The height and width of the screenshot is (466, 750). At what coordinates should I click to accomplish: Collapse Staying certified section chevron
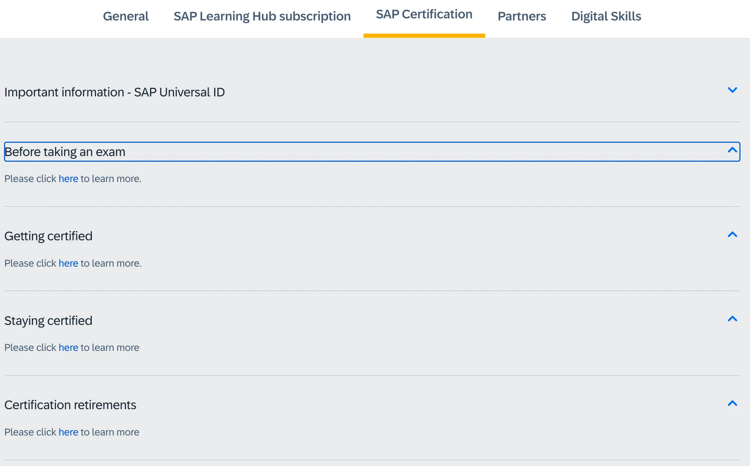pos(732,319)
